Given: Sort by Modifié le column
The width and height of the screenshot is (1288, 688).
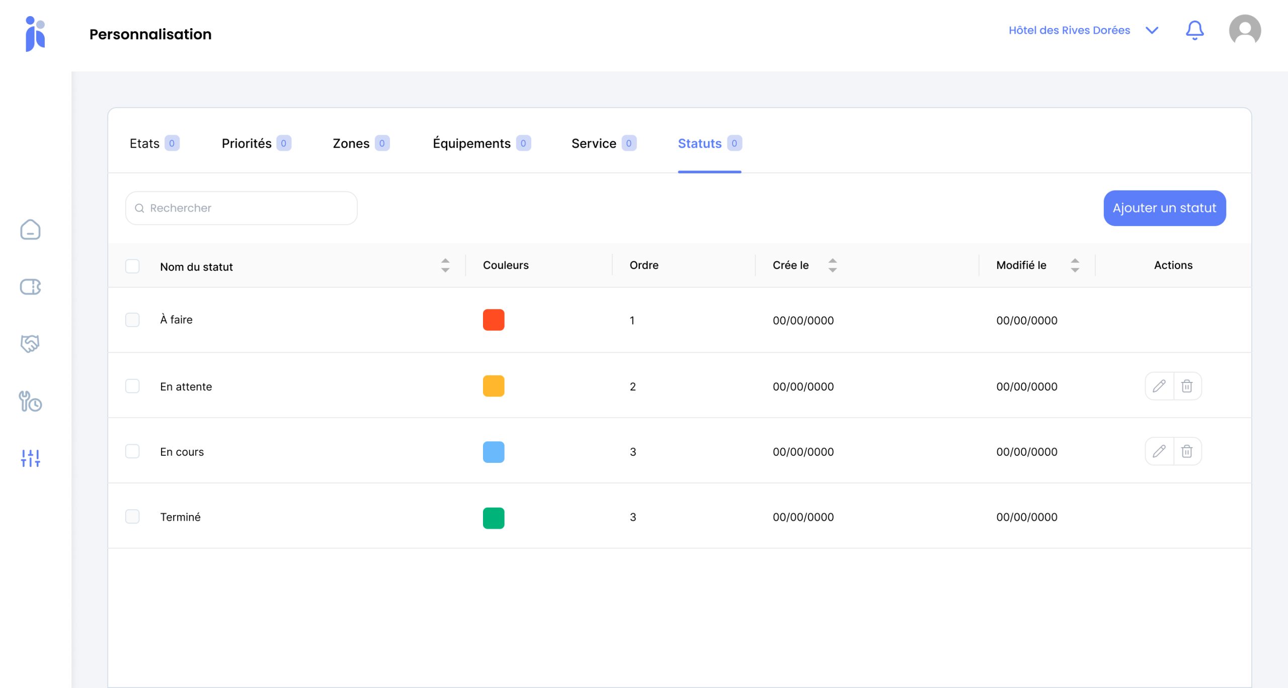Looking at the screenshot, I should pos(1075,265).
